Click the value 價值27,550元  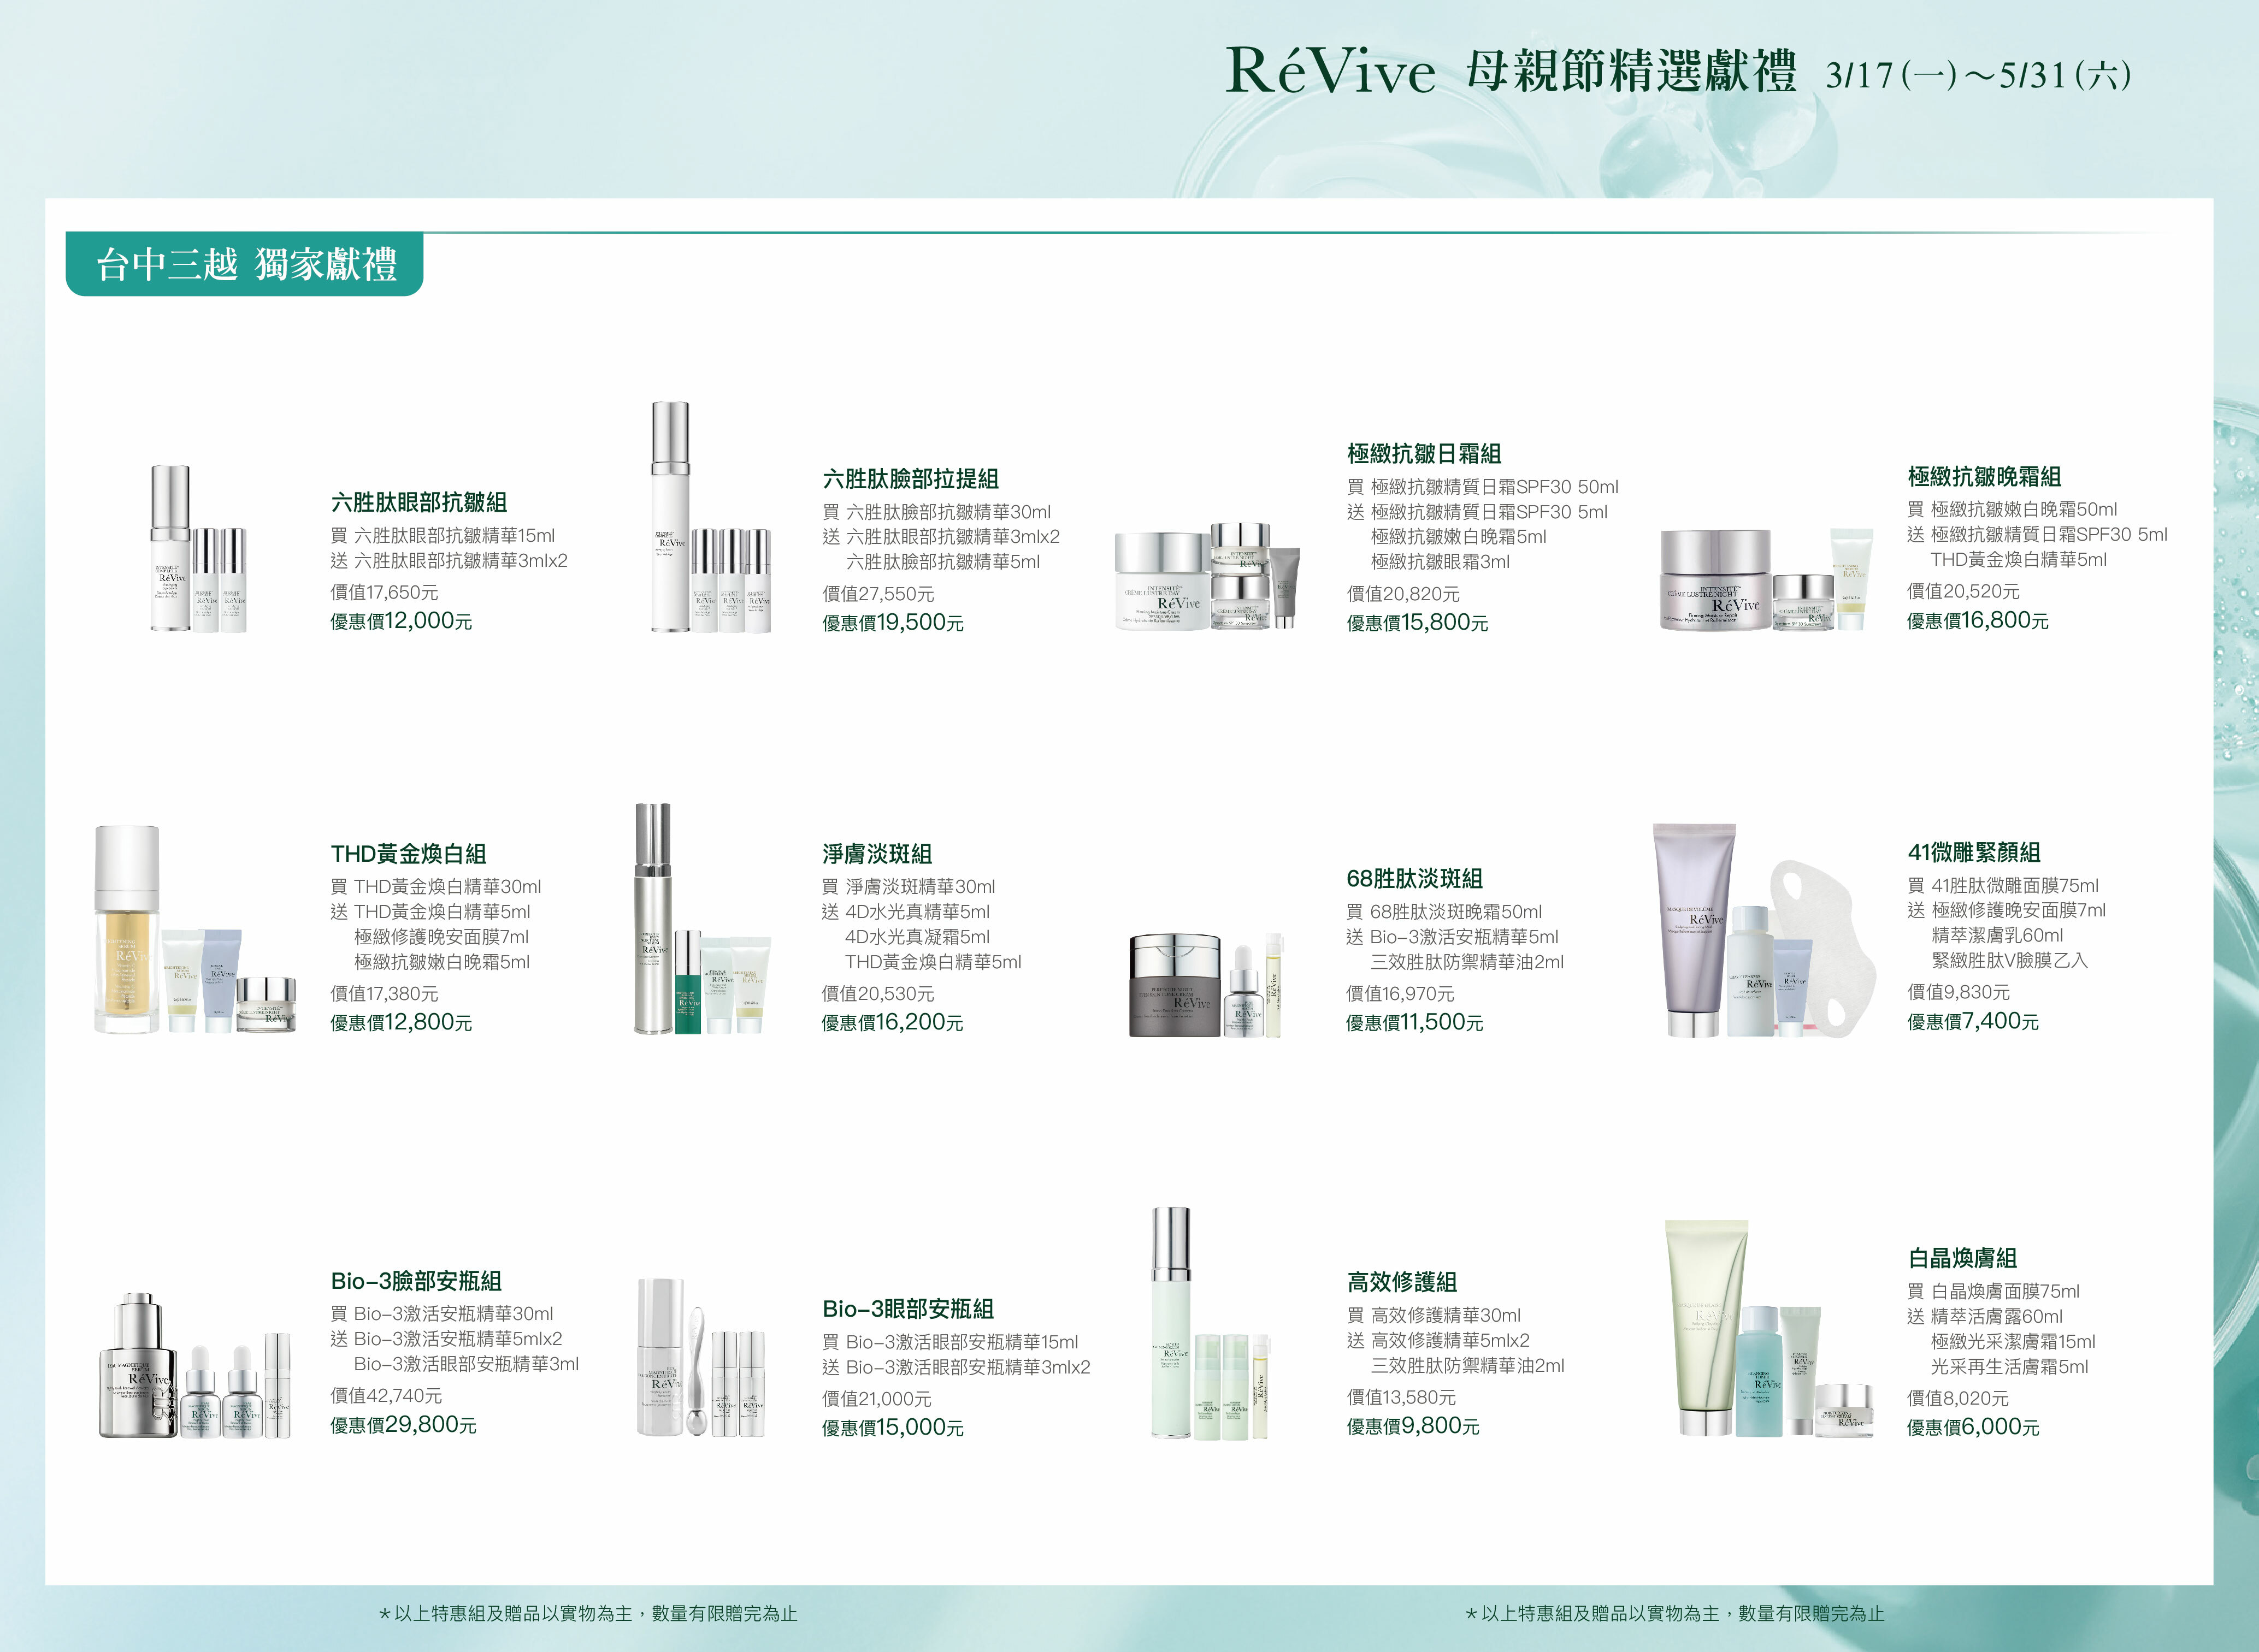coord(877,594)
